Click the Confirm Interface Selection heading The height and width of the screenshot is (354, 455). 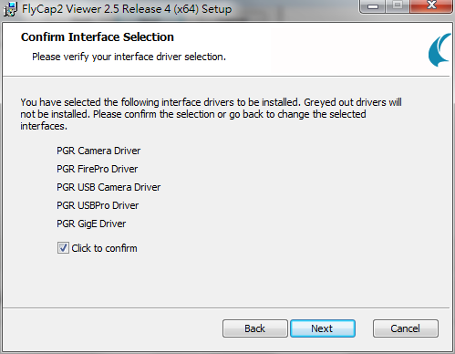[x=98, y=37]
